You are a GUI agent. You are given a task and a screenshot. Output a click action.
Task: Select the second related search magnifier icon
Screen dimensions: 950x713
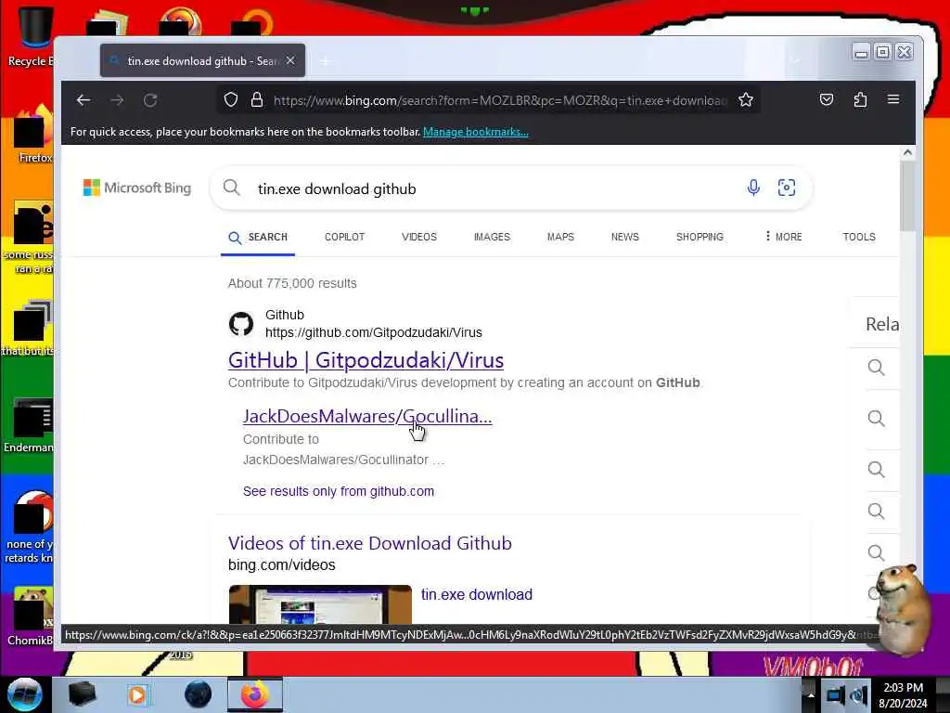coord(876,419)
